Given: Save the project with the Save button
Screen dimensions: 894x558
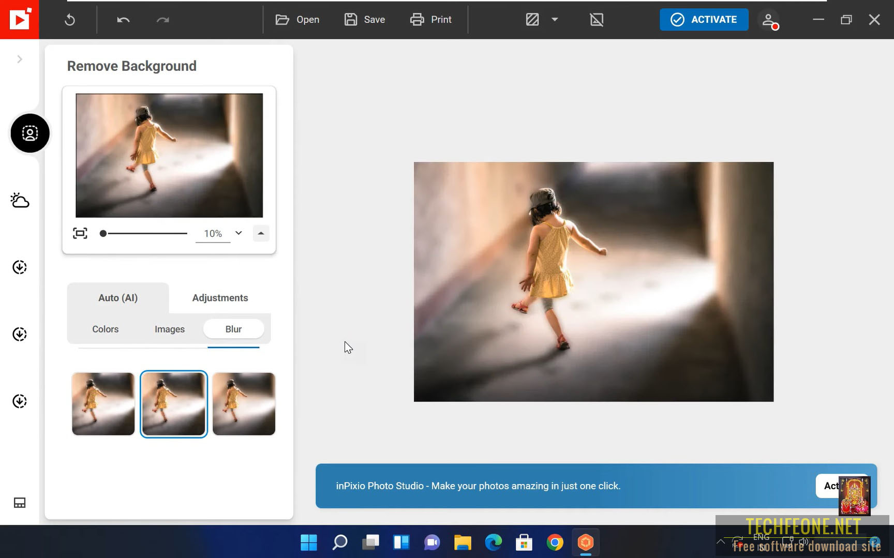Looking at the screenshot, I should [365, 19].
